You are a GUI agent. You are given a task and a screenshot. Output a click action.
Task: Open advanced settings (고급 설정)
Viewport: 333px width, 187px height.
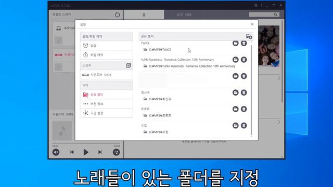click(106, 113)
